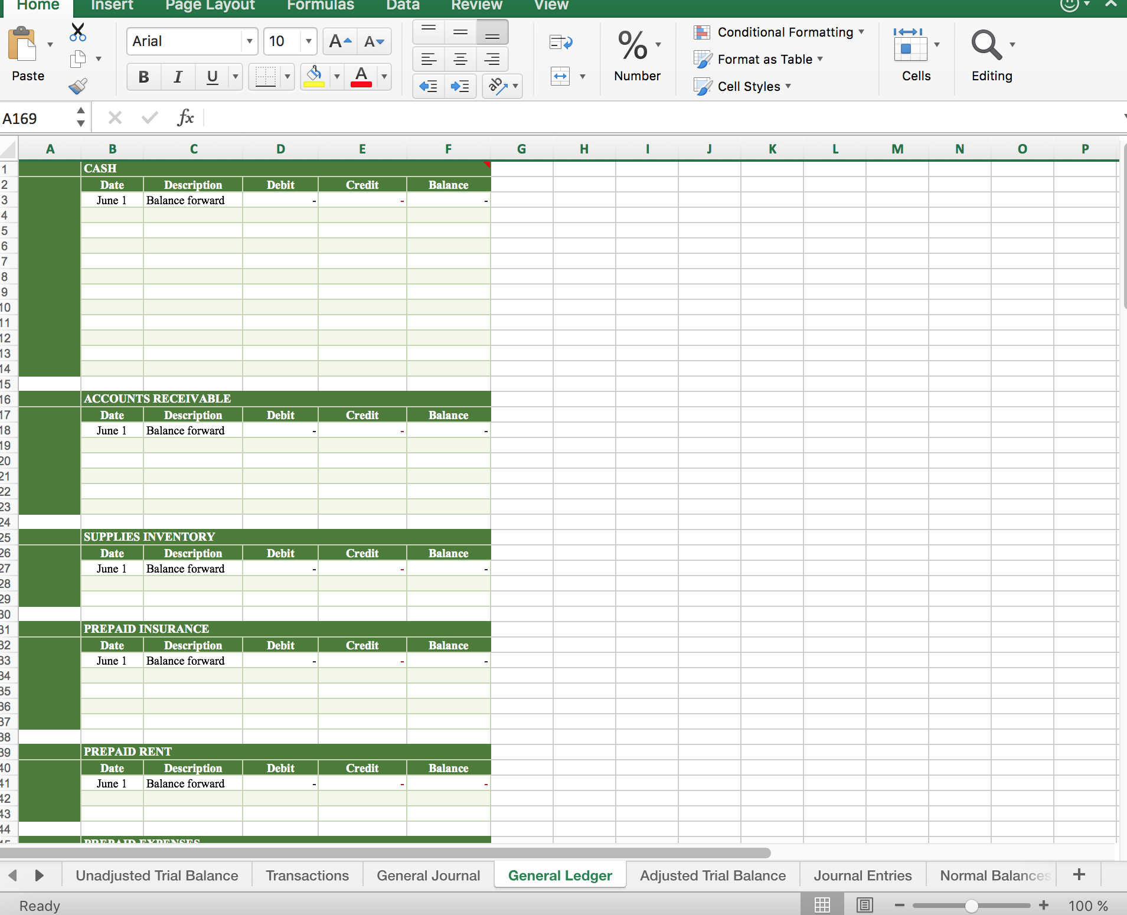Decrease font size with smaller A

pos(374,41)
